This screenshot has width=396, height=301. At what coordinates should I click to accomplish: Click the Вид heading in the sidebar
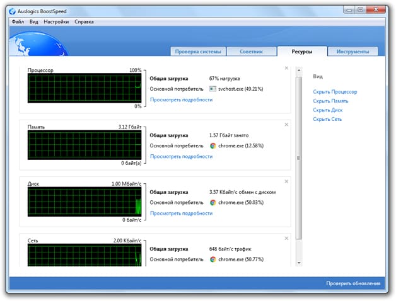tap(318, 76)
